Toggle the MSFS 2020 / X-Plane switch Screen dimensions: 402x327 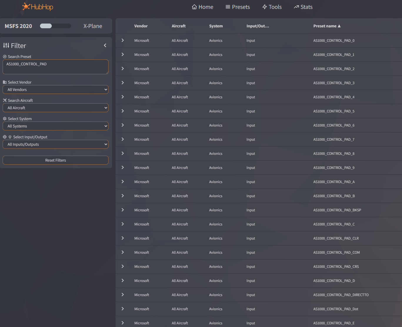[x=56, y=26]
